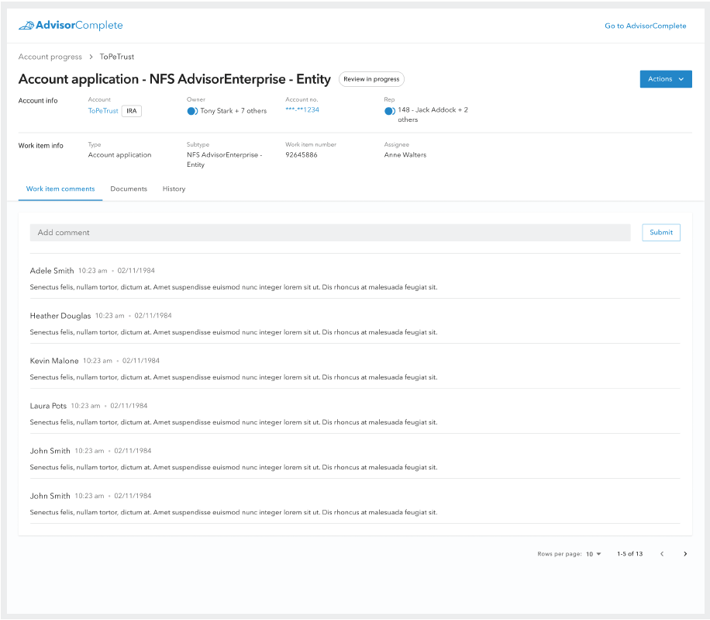Click the breadcrumb chevron separator
Image resolution: width=710 pixels, height=620 pixels.
tap(91, 57)
